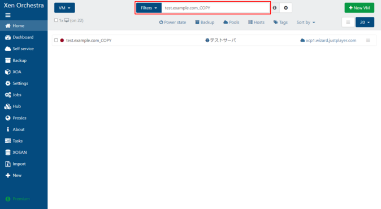Screen dimensions: 381x209
Task: Click the New VM button
Action: tap(360, 8)
